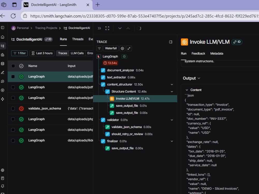Copy DocIntelligentAI project ID

click(48, 39)
